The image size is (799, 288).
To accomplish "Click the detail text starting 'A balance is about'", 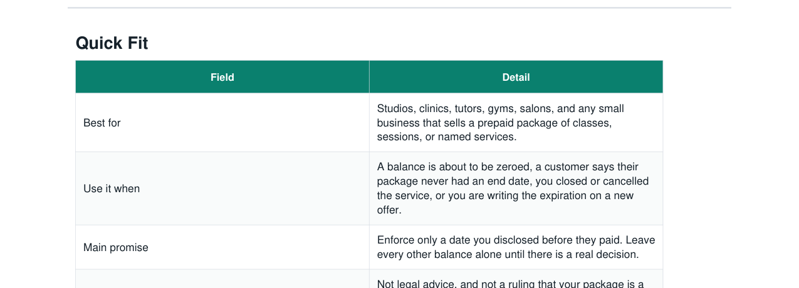I will pyautogui.click(x=513, y=188).
